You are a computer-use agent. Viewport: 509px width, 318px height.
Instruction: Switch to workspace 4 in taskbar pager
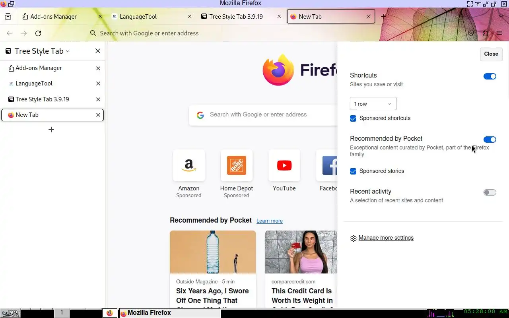click(109, 313)
